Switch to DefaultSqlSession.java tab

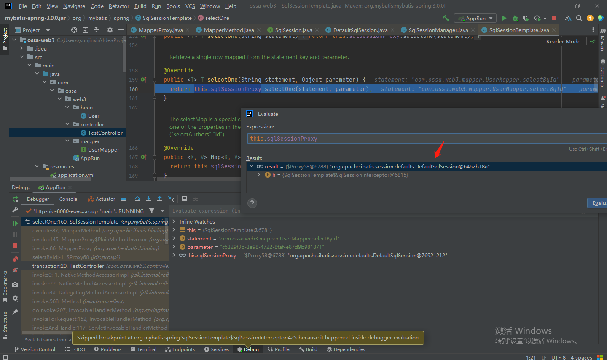click(x=360, y=30)
